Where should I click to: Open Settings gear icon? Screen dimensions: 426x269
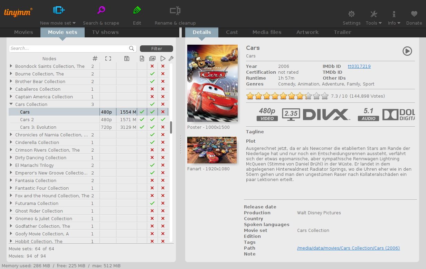(351, 14)
